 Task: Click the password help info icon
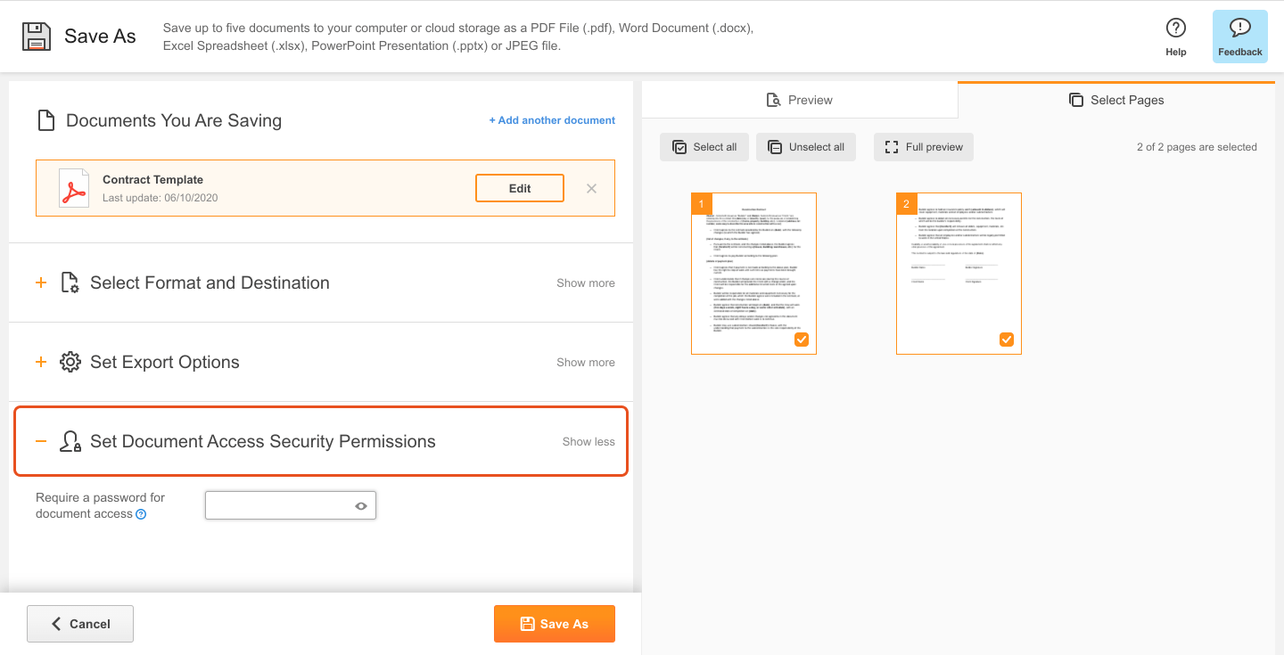[141, 514]
